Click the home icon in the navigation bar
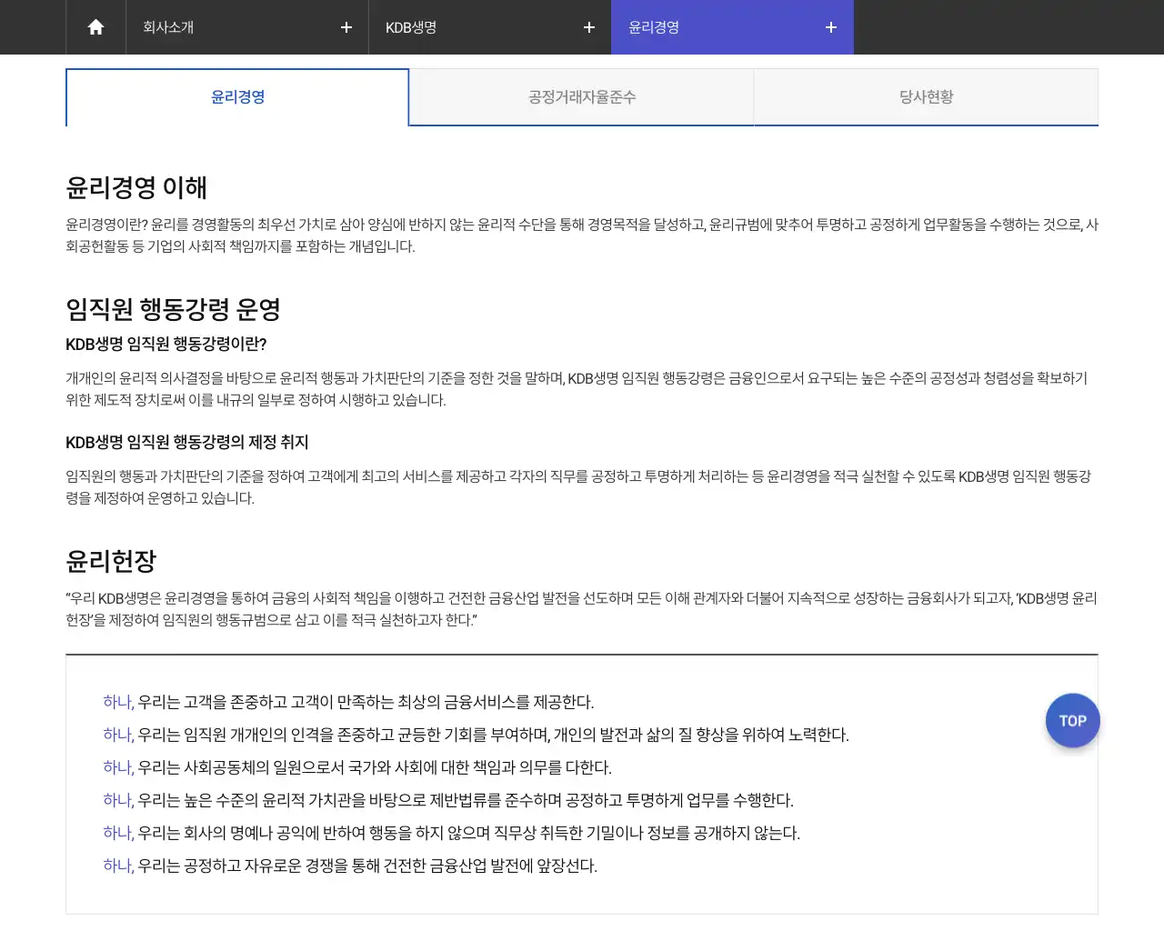Image resolution: width=1164 pixels, height=931 pixels. (x=95, y=26)
